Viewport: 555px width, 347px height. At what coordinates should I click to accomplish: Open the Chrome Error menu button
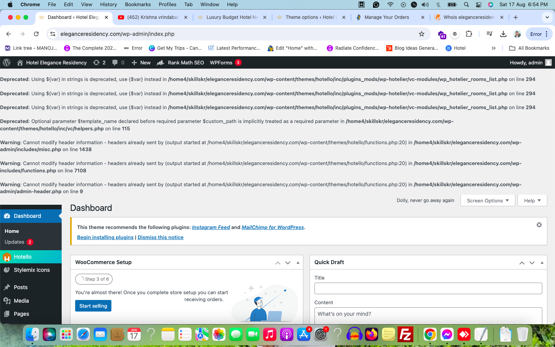tap(539, 34)
